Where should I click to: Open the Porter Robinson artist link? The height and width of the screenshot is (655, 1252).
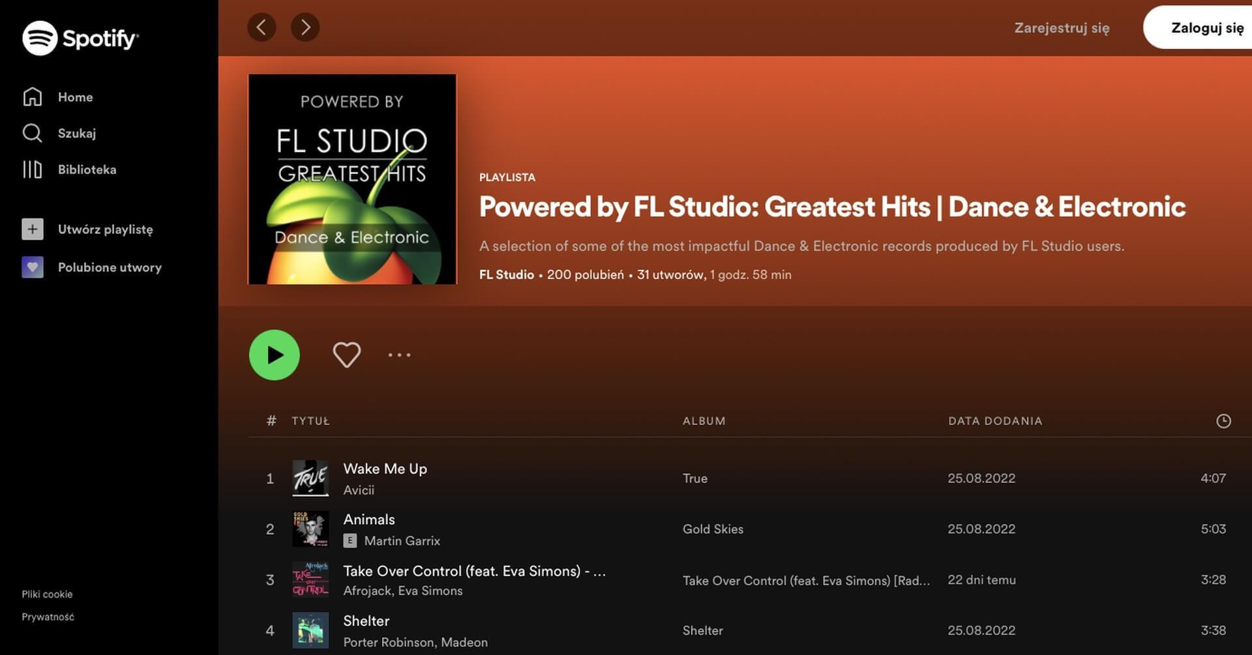(389, 643)
